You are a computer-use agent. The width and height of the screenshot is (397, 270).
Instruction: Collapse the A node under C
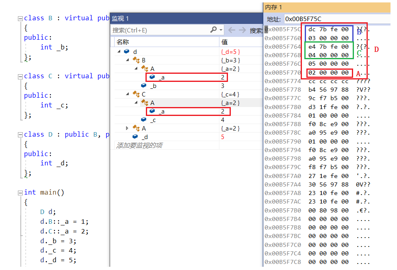[136, 103]
